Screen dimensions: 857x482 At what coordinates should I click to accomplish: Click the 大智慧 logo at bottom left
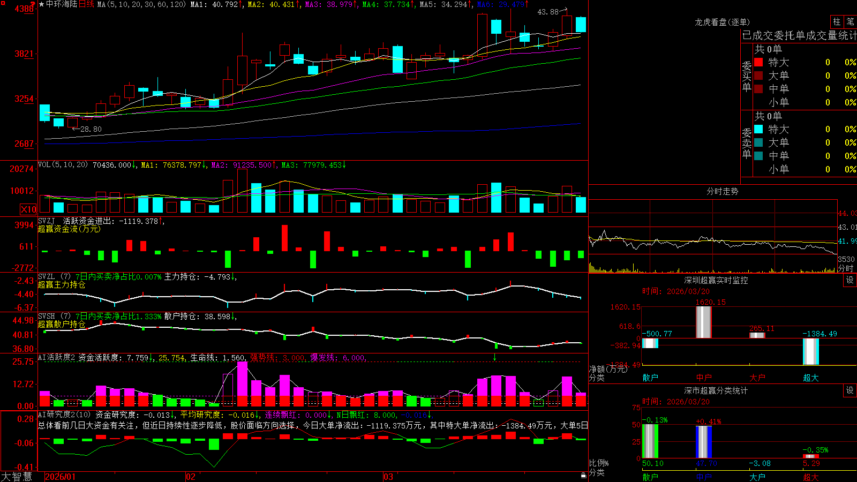[17, 477]
